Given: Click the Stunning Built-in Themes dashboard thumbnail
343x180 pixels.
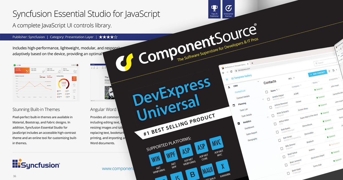Looking at the screenshot, I should click(46, 83).
